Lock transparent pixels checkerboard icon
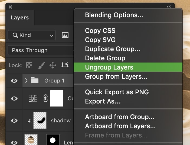 pos(29,65)
